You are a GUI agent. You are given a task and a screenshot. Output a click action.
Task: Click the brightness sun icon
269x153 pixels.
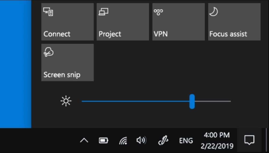tap(66, 101)
